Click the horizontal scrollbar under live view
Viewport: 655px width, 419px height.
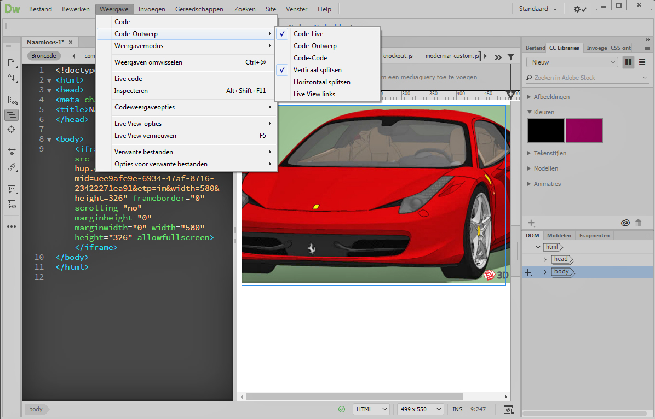(355, 397)
